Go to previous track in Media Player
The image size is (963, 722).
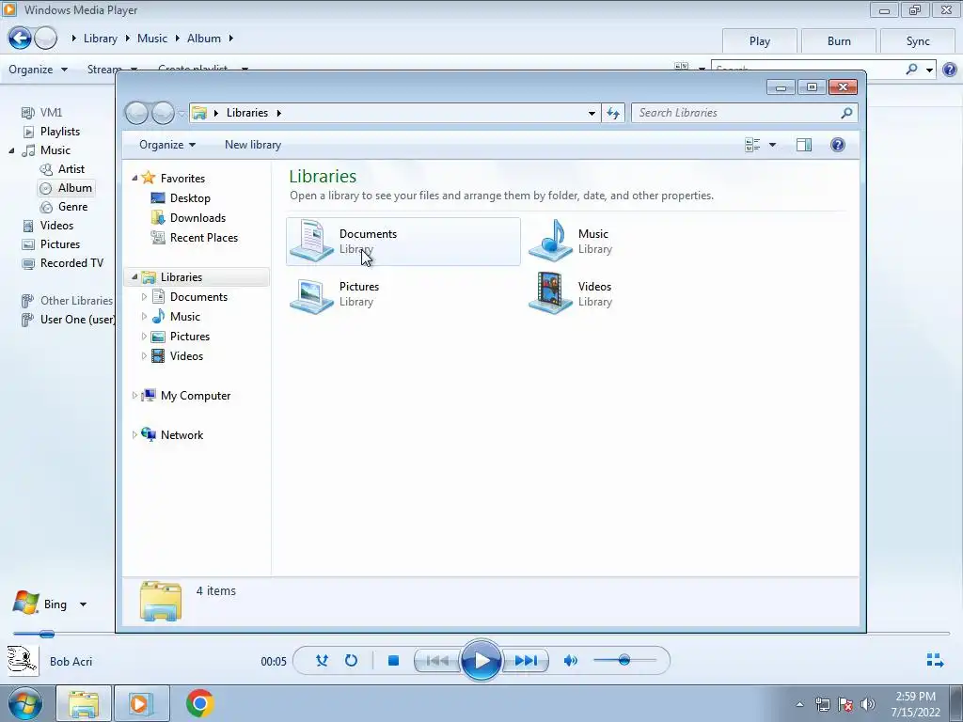pos(437,661)
